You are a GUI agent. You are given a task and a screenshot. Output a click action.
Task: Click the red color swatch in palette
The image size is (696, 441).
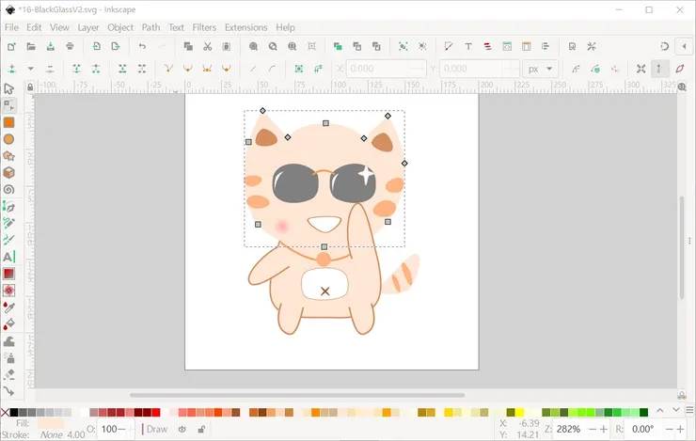point(156,413)
